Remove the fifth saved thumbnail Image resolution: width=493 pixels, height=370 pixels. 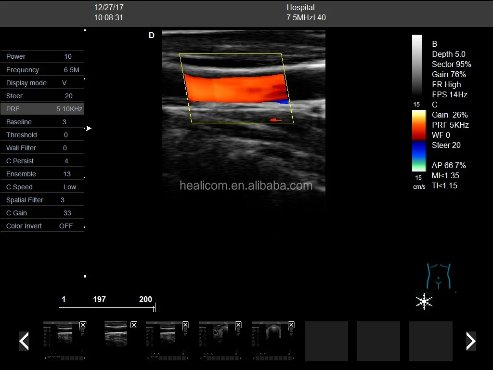(x=291, y=325)
